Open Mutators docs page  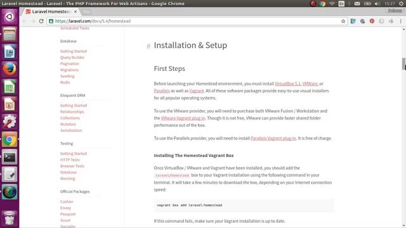point(68,124)
